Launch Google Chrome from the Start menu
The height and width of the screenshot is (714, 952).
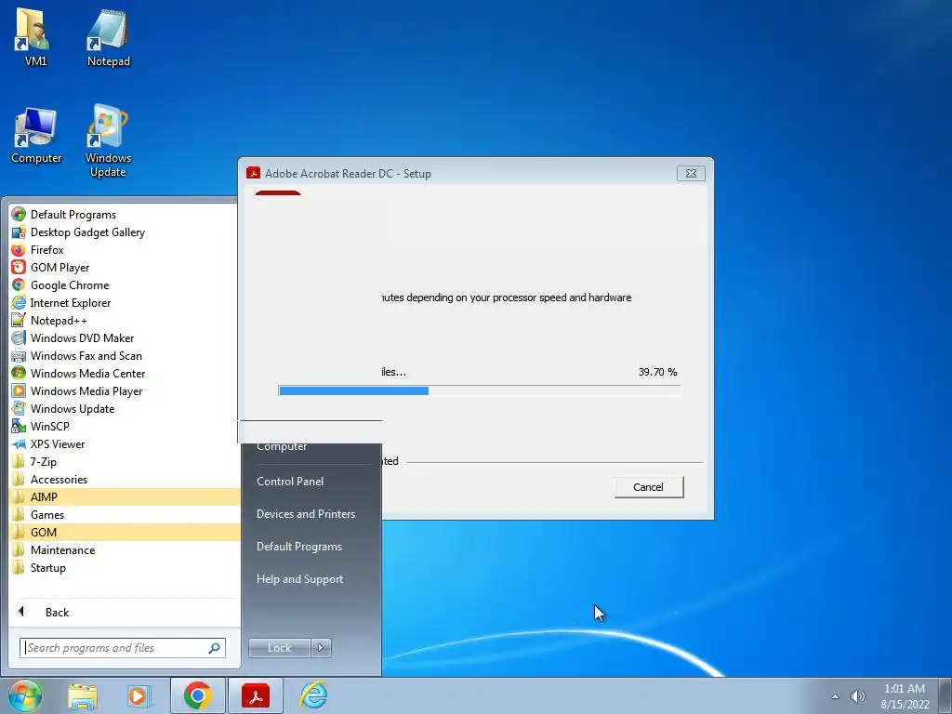click(x=124, y=284)
